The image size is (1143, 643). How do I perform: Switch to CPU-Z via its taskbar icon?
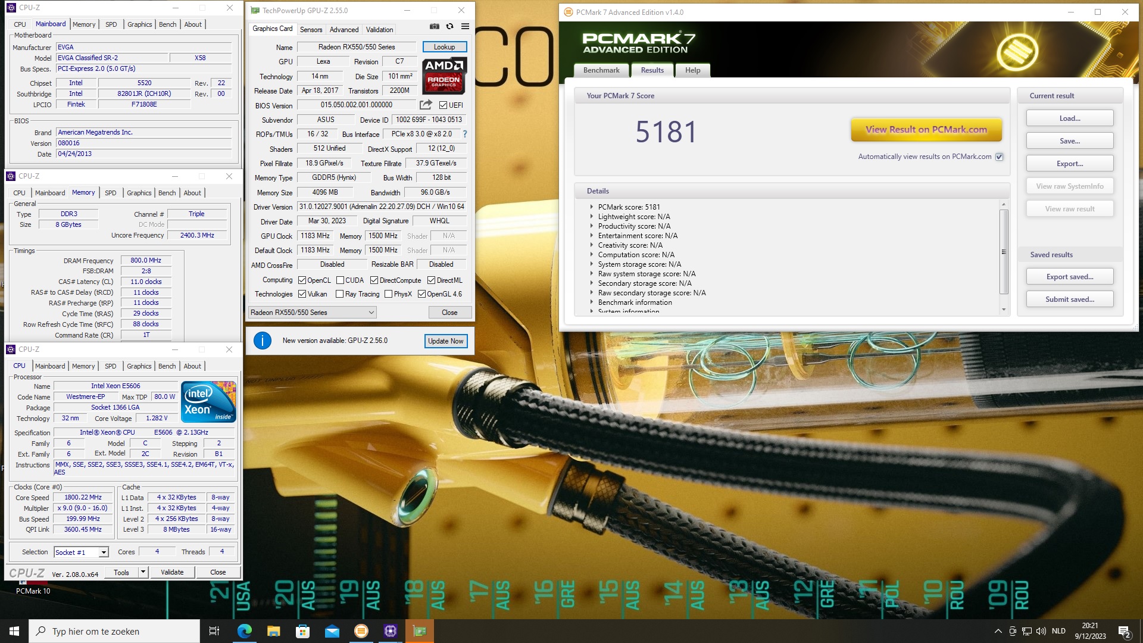391,631
